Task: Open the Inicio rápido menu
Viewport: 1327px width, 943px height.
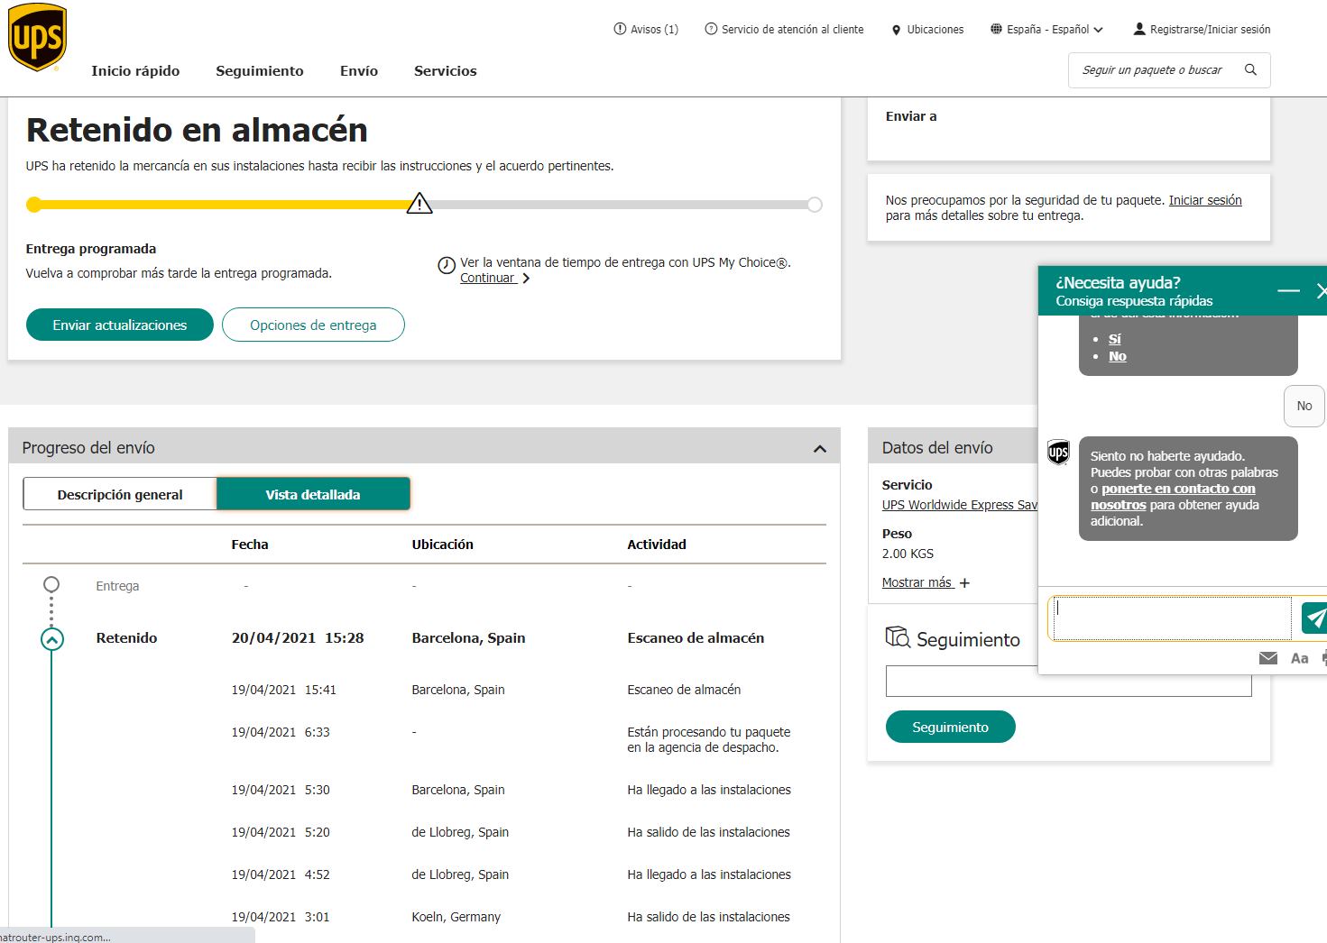Action: (x=135, y=70)
